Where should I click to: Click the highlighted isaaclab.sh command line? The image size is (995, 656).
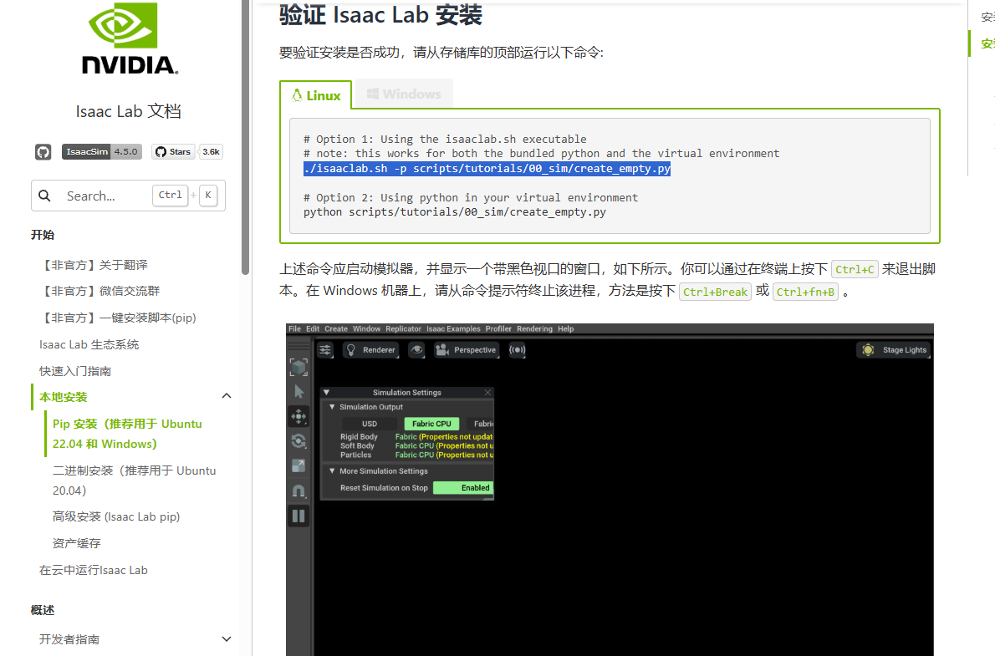[487, 168]
